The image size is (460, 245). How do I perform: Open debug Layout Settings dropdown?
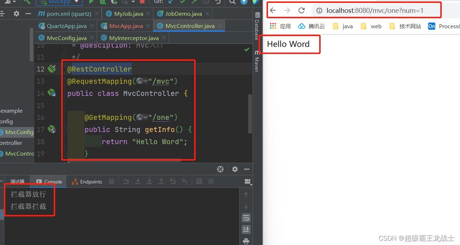coord(248,182)
